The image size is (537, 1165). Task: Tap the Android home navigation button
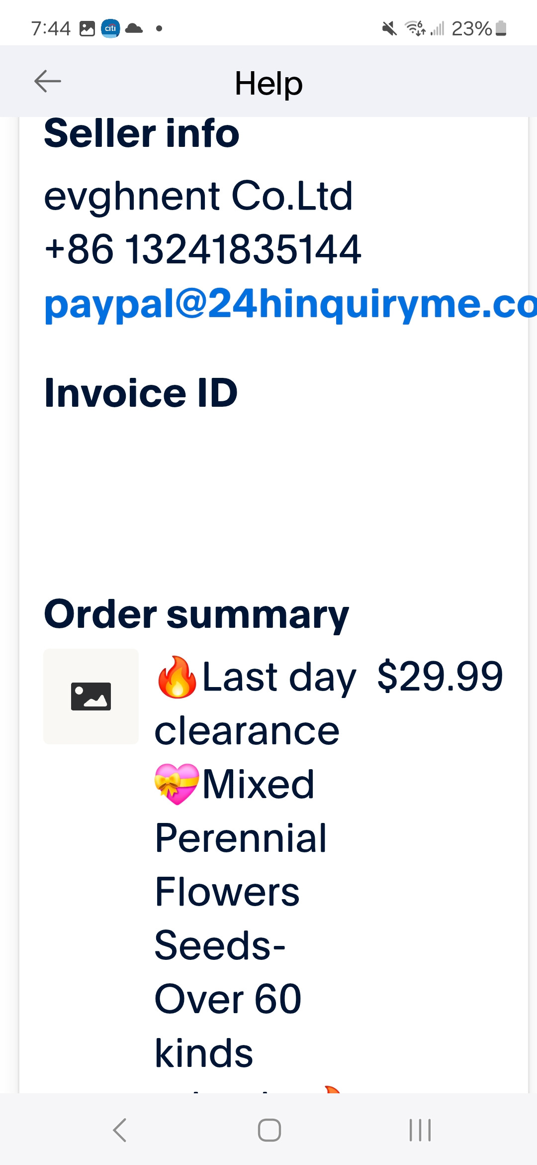(269, 1130)
